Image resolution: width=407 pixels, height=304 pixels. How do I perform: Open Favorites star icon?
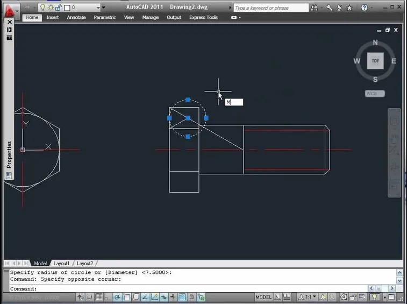tap(349, 8)
